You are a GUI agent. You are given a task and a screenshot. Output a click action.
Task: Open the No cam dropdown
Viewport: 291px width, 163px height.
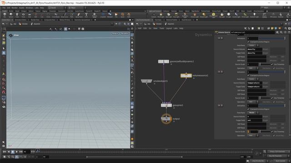125,34
